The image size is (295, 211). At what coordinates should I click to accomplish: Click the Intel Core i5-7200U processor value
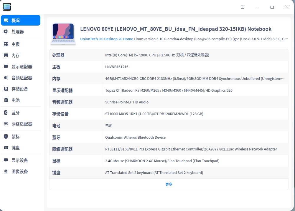coord(157,55)
